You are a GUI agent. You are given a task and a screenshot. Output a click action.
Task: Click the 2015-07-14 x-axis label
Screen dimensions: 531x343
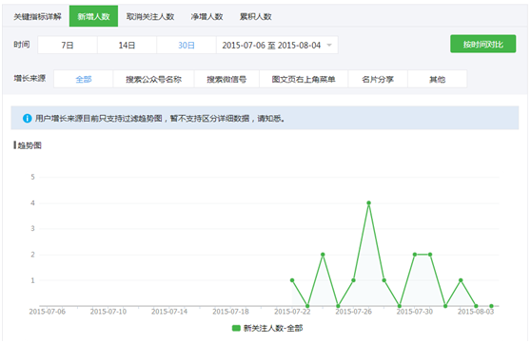[169, 312]
